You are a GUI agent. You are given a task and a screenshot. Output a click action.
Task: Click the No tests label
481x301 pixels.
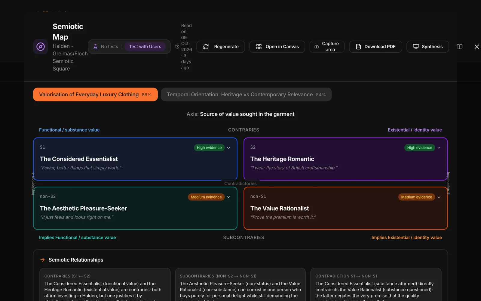(109, 47)
